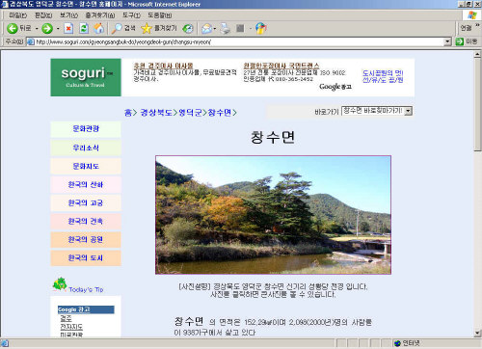Viewport: 482px width, 349px height.
Task: Click the Back arrow icon
Action: [13, 28]
